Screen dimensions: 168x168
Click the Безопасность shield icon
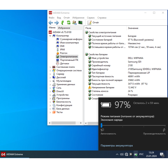pos(54,102)
